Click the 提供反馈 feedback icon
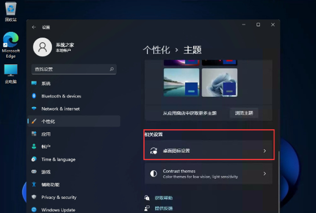 coord(147,208)
